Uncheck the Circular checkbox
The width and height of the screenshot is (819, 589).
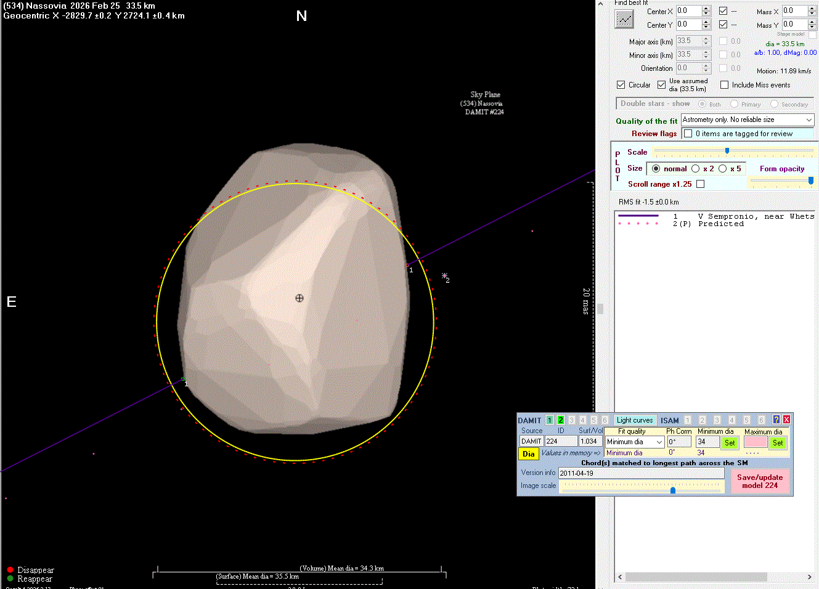[621, 85]
